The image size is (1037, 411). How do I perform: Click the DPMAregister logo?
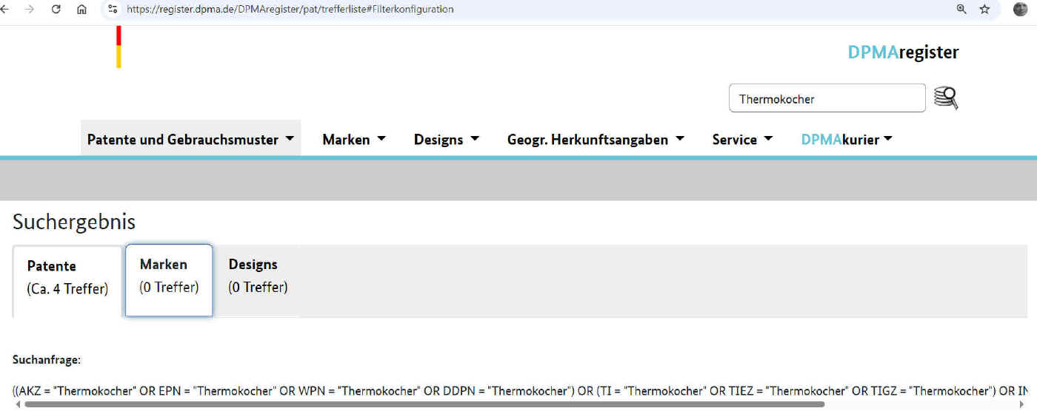click(x=903, y=52)
